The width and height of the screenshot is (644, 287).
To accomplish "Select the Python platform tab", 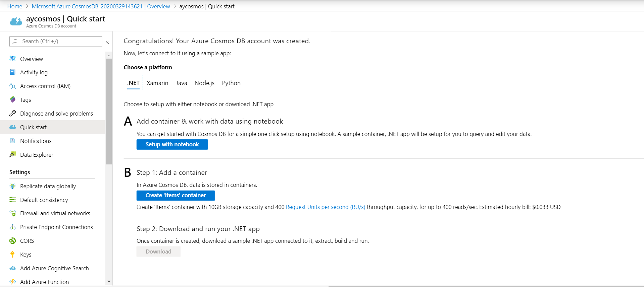I will (231, 83).
